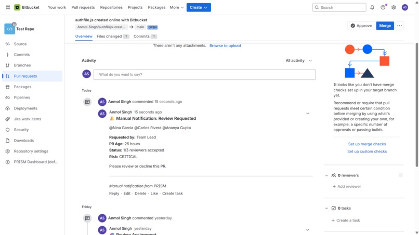Focus the Search field
Image resolution: width=419 pixels, height=235 pixels.
coord(339,7)
